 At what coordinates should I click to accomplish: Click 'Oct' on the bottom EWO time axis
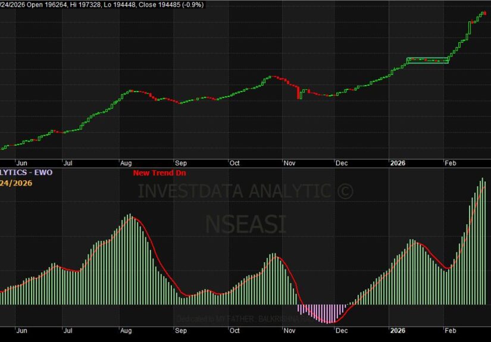tap(234, 330)
